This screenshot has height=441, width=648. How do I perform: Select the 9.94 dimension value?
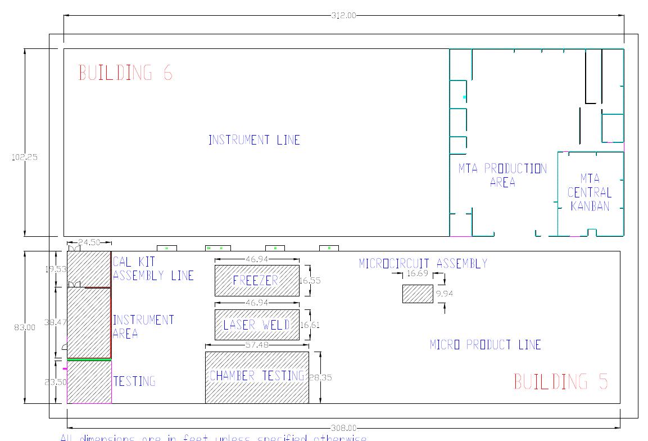(444, 294)
